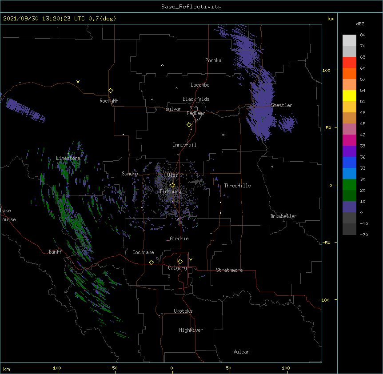Pick the slate purple 10 dBZ legend swatch
Screen dimensions: 383x374
tap(349, 207)
